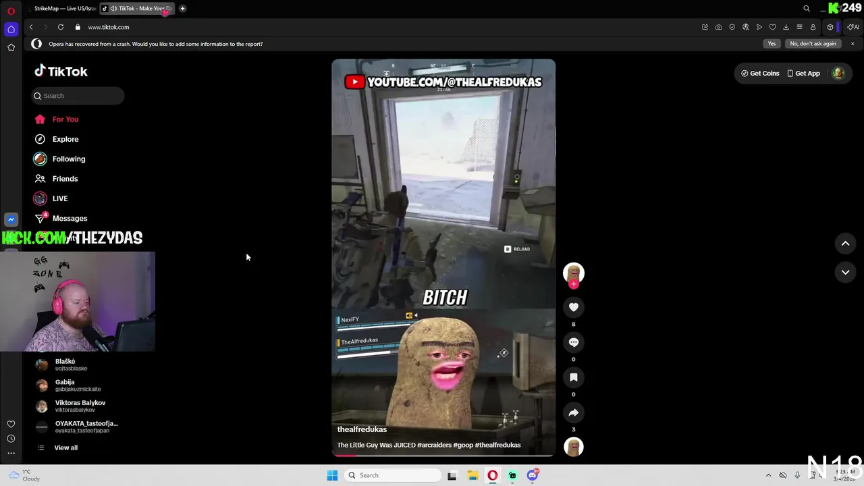Screen dimensions: 864x486
Task: Open the video comments bubble icon
Action: 574,342
